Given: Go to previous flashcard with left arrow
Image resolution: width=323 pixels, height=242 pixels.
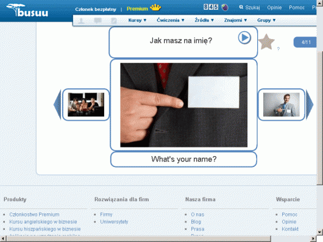Looking at the screenshot, I should pyautogui.click(x=57, y=104).
